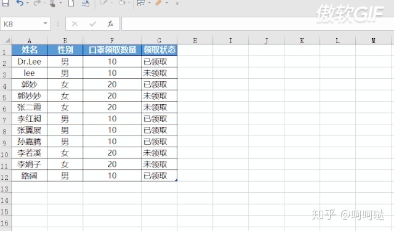Click the name cell 张二雷
Viewport: 394px width, 231px height.
[30, 107]
